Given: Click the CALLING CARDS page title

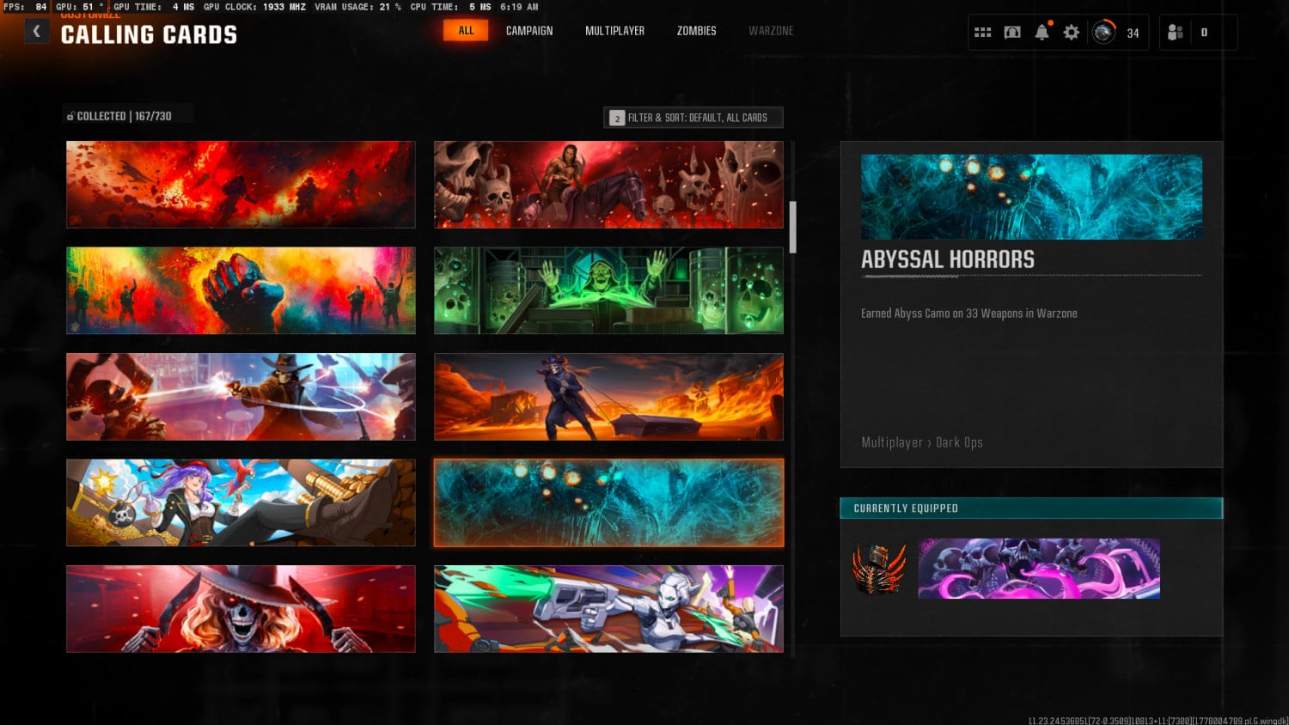Looking at the screenshot, I should (149, 35).
